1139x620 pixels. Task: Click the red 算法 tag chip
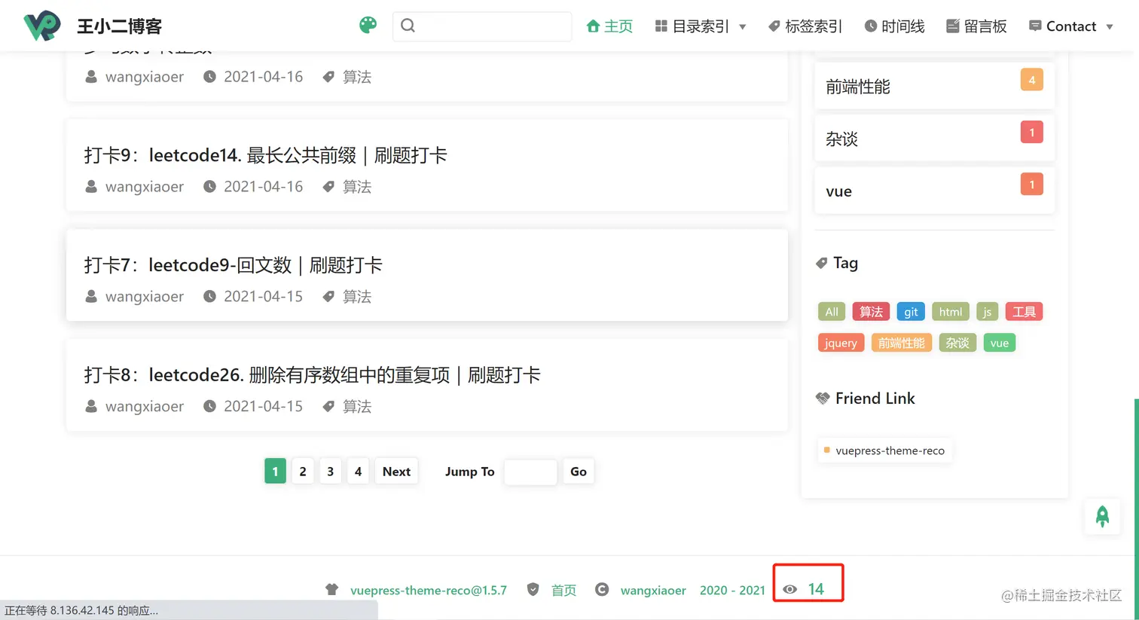coord(871,312)
